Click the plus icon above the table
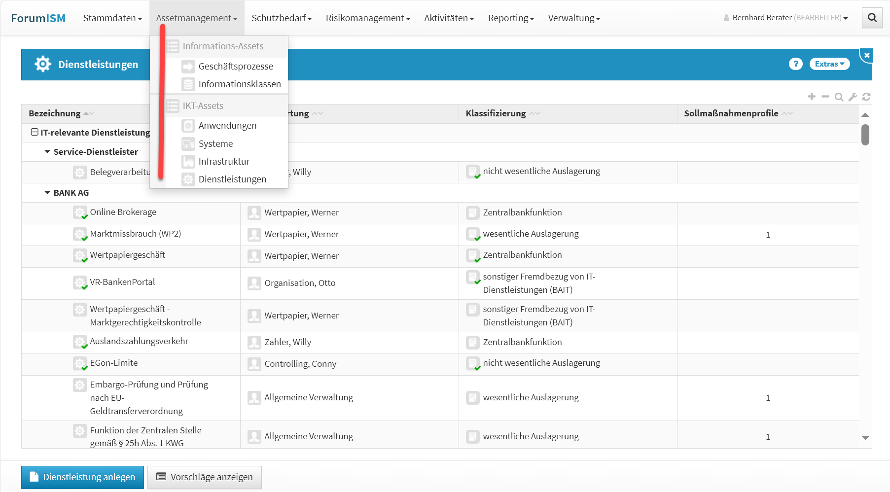Screen dimensions: 890x492 coord(812,97)
